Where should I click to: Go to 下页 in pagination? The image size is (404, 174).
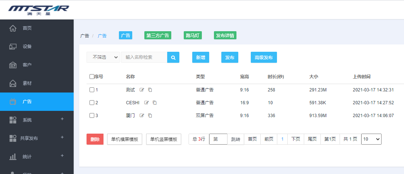pyautogui.click(x=296, y=139)
